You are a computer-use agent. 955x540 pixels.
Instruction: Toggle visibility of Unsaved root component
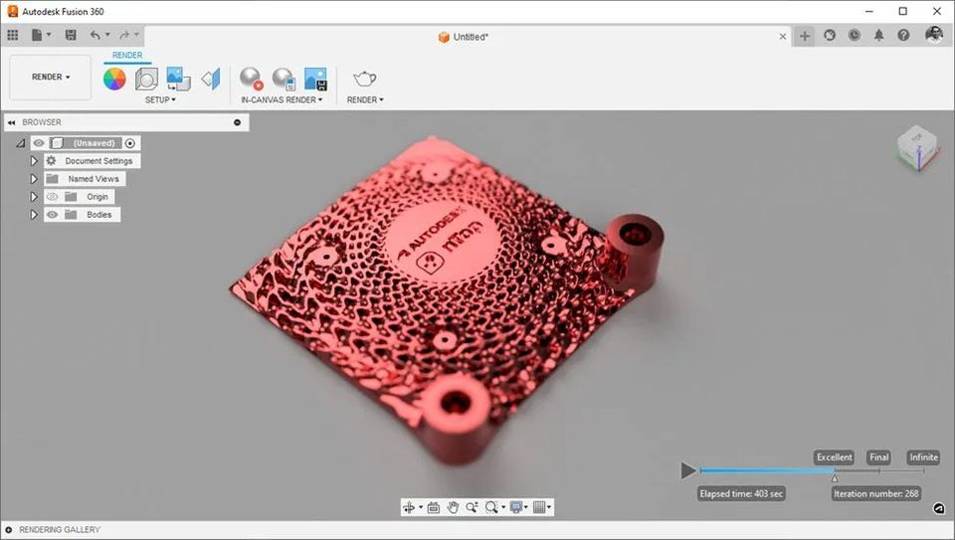click(39, 143)
